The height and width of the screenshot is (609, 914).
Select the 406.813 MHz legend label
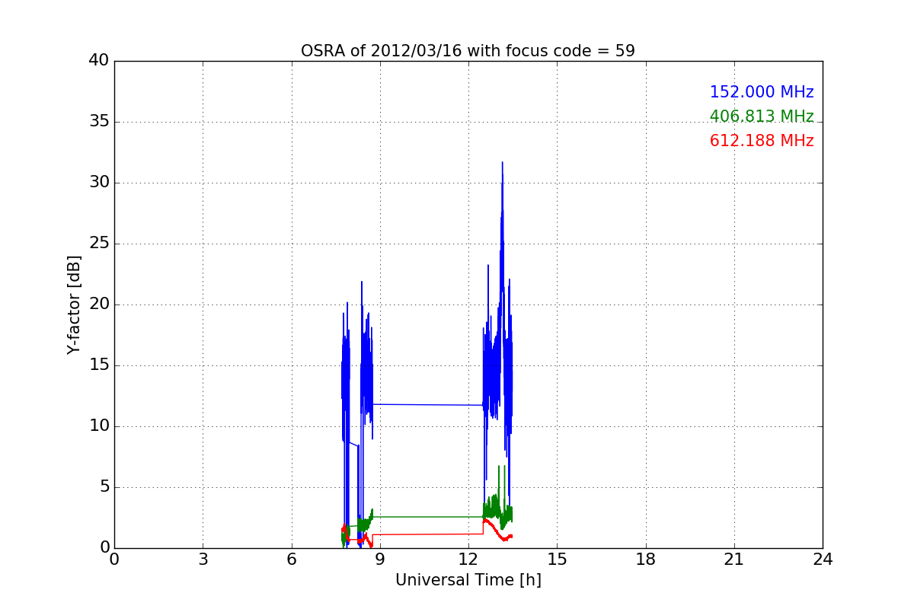tap(762, 116)
